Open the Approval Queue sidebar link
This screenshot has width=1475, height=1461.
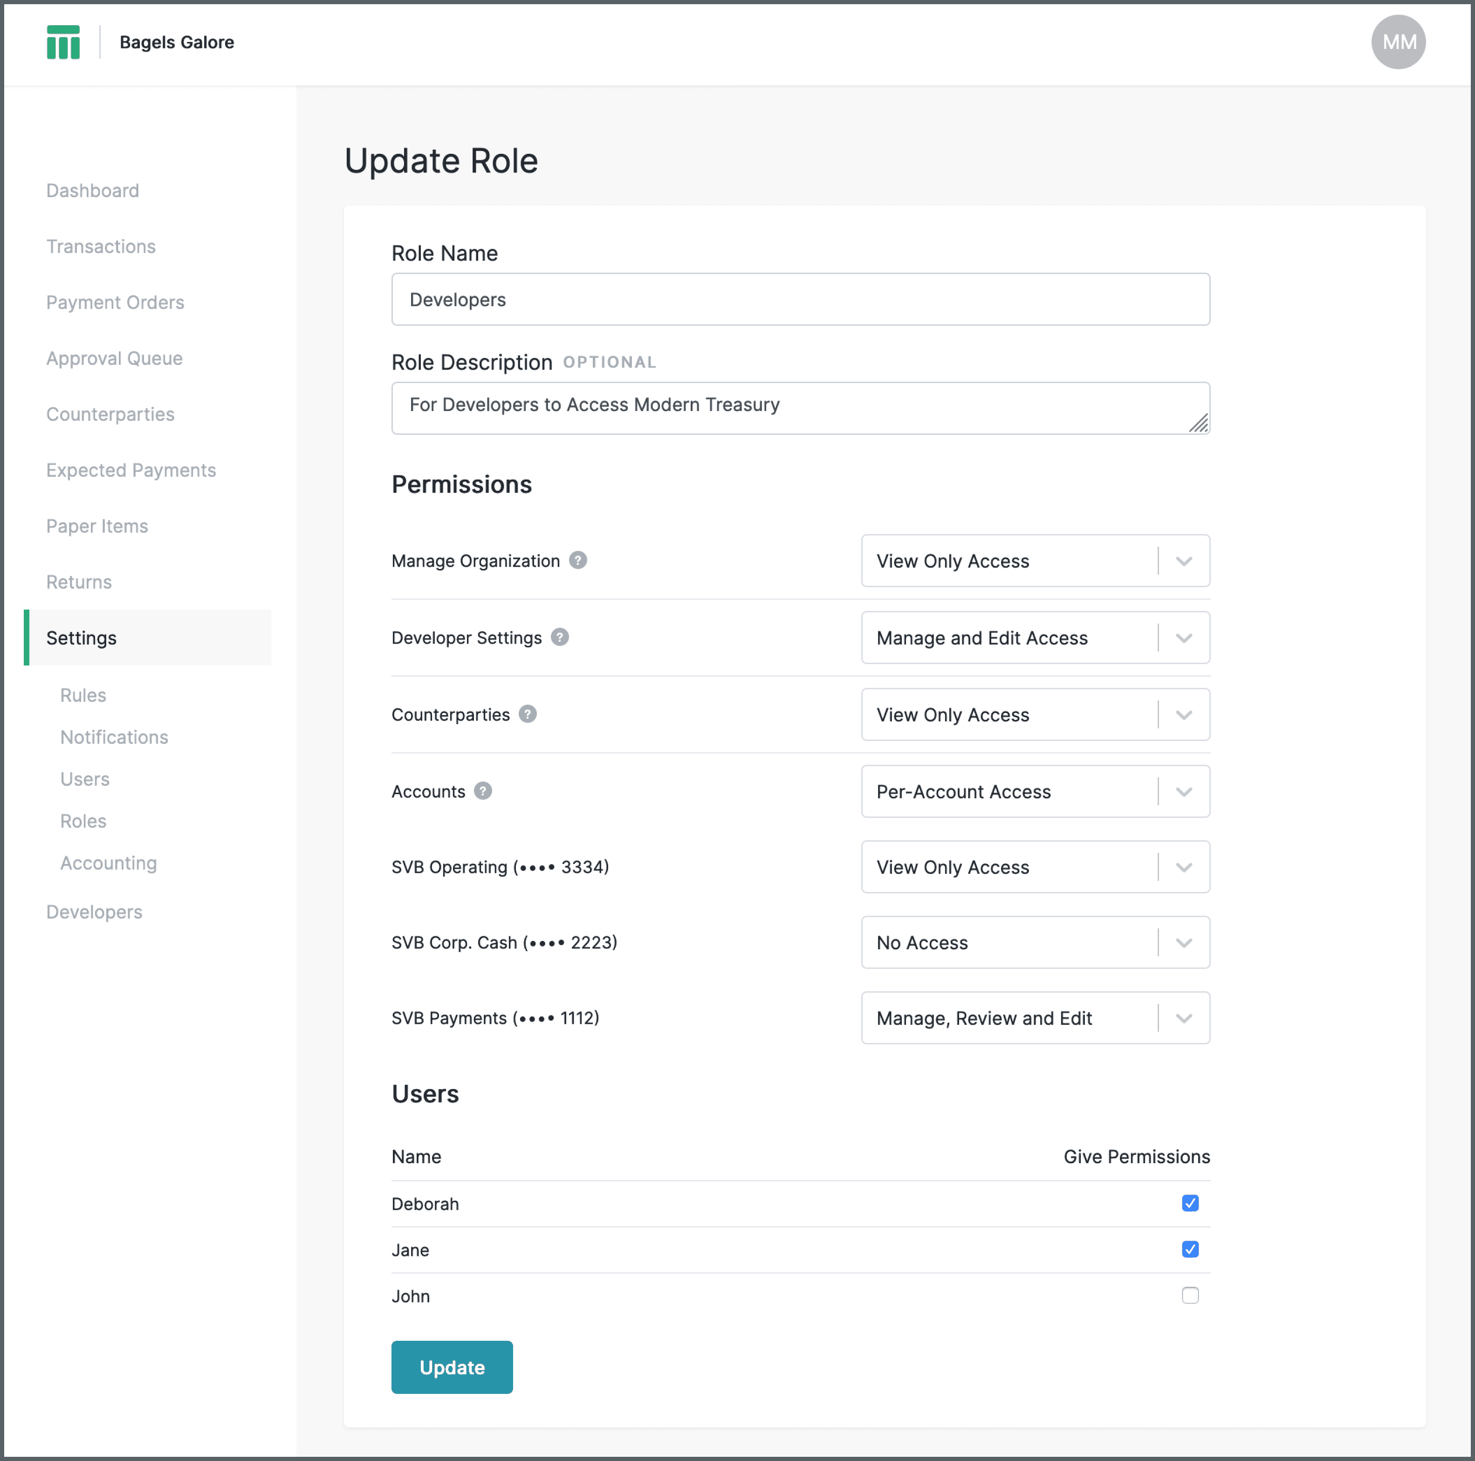click(115, 358)
